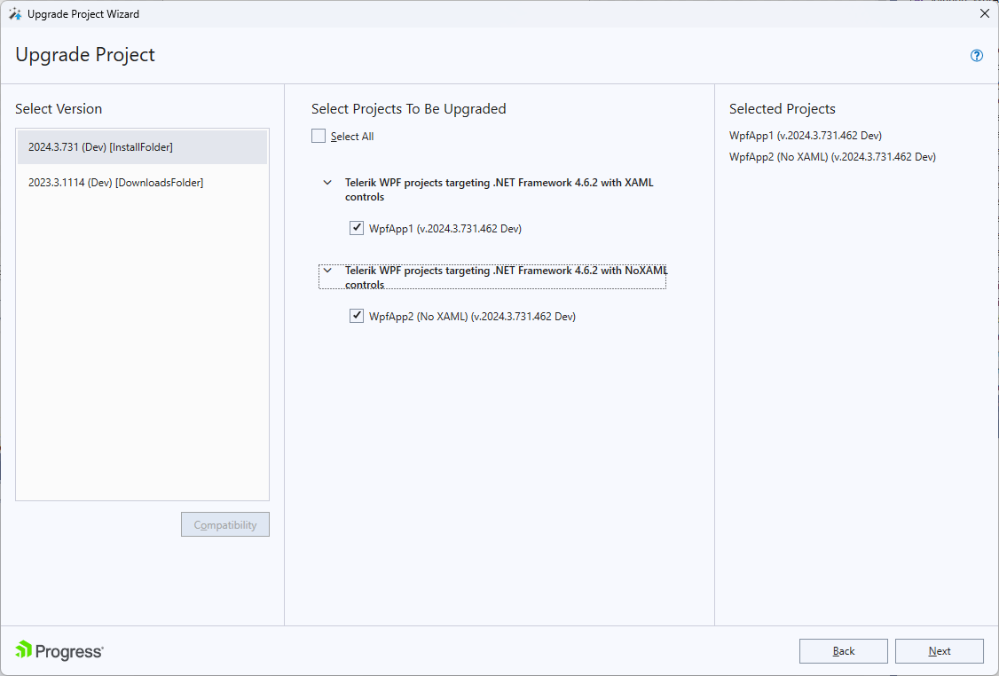Click the Select All label text
Image resolution: width=999 pixels, height=676 pixels.
click(351, 136)
